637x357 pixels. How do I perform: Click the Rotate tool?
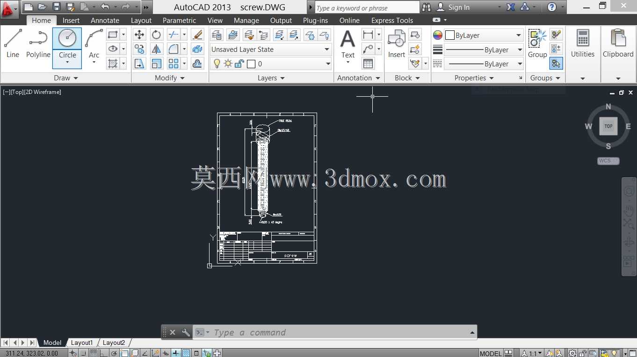[x=156, y=35]
